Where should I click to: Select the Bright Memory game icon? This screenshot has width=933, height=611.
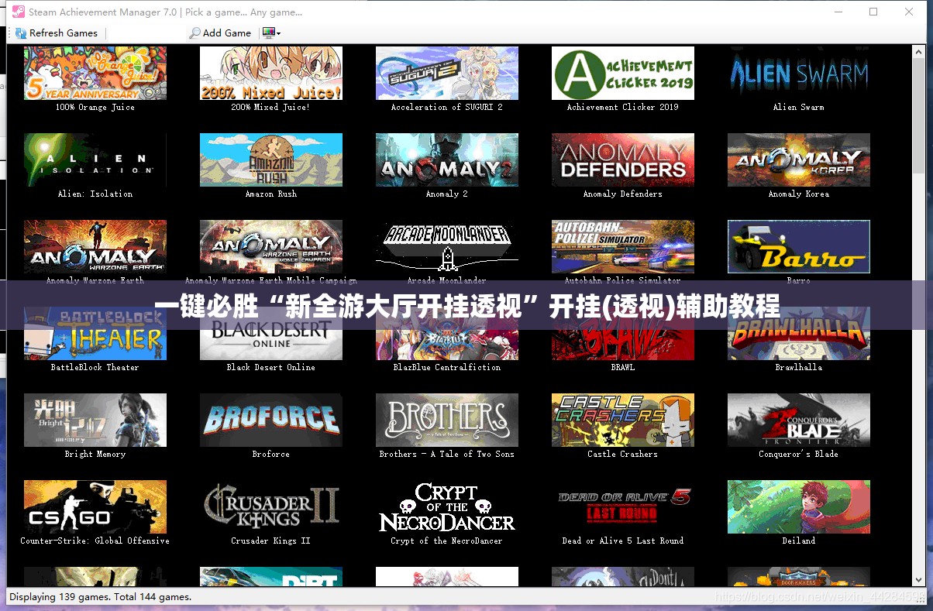tap(95, 420)
